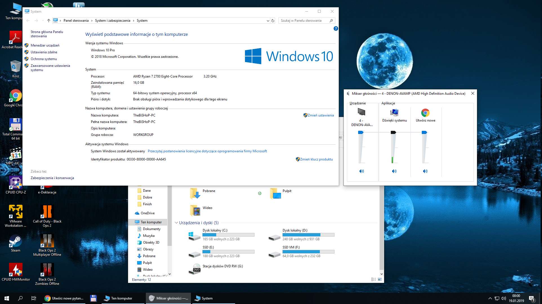Collapse the Urządzenia i dyski group
Screen dimensions: 542x304
[176, 223]
